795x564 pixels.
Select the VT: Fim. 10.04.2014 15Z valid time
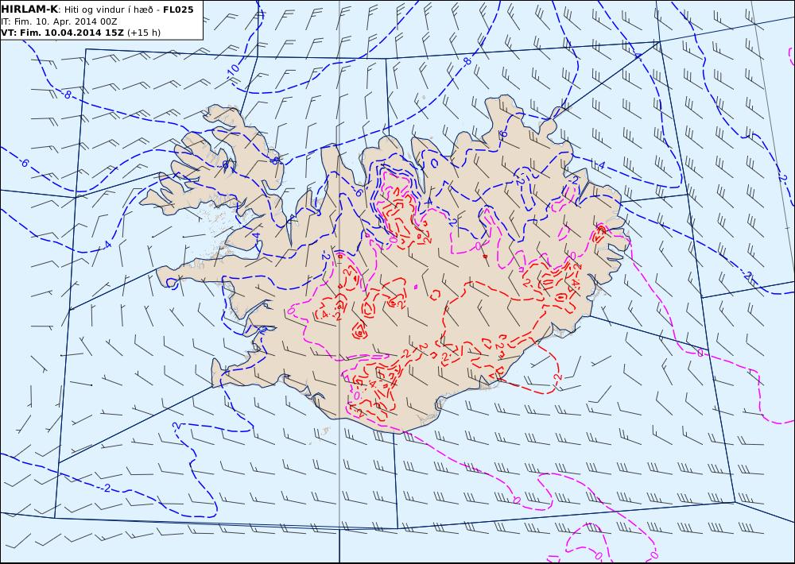(x=62, y=33)
